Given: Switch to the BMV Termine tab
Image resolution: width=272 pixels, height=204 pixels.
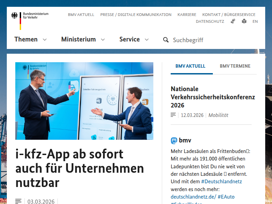Looking at the screenshot, I should tap(235, 66).
